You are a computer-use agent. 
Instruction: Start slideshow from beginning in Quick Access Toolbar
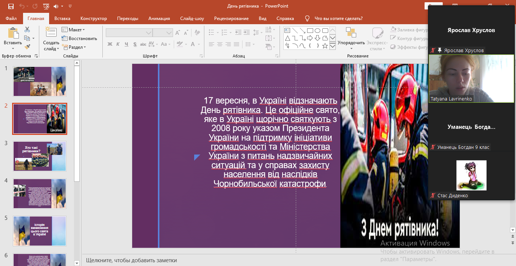tap(46, 6)
